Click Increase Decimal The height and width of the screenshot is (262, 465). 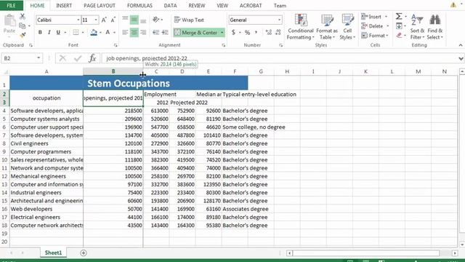coord(269,32)
